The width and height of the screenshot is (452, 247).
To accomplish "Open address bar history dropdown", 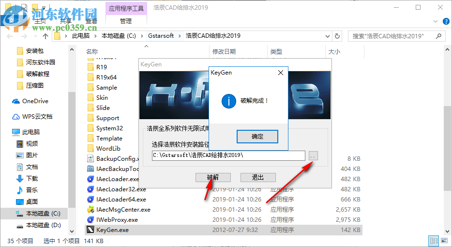I will pos(328,36).
